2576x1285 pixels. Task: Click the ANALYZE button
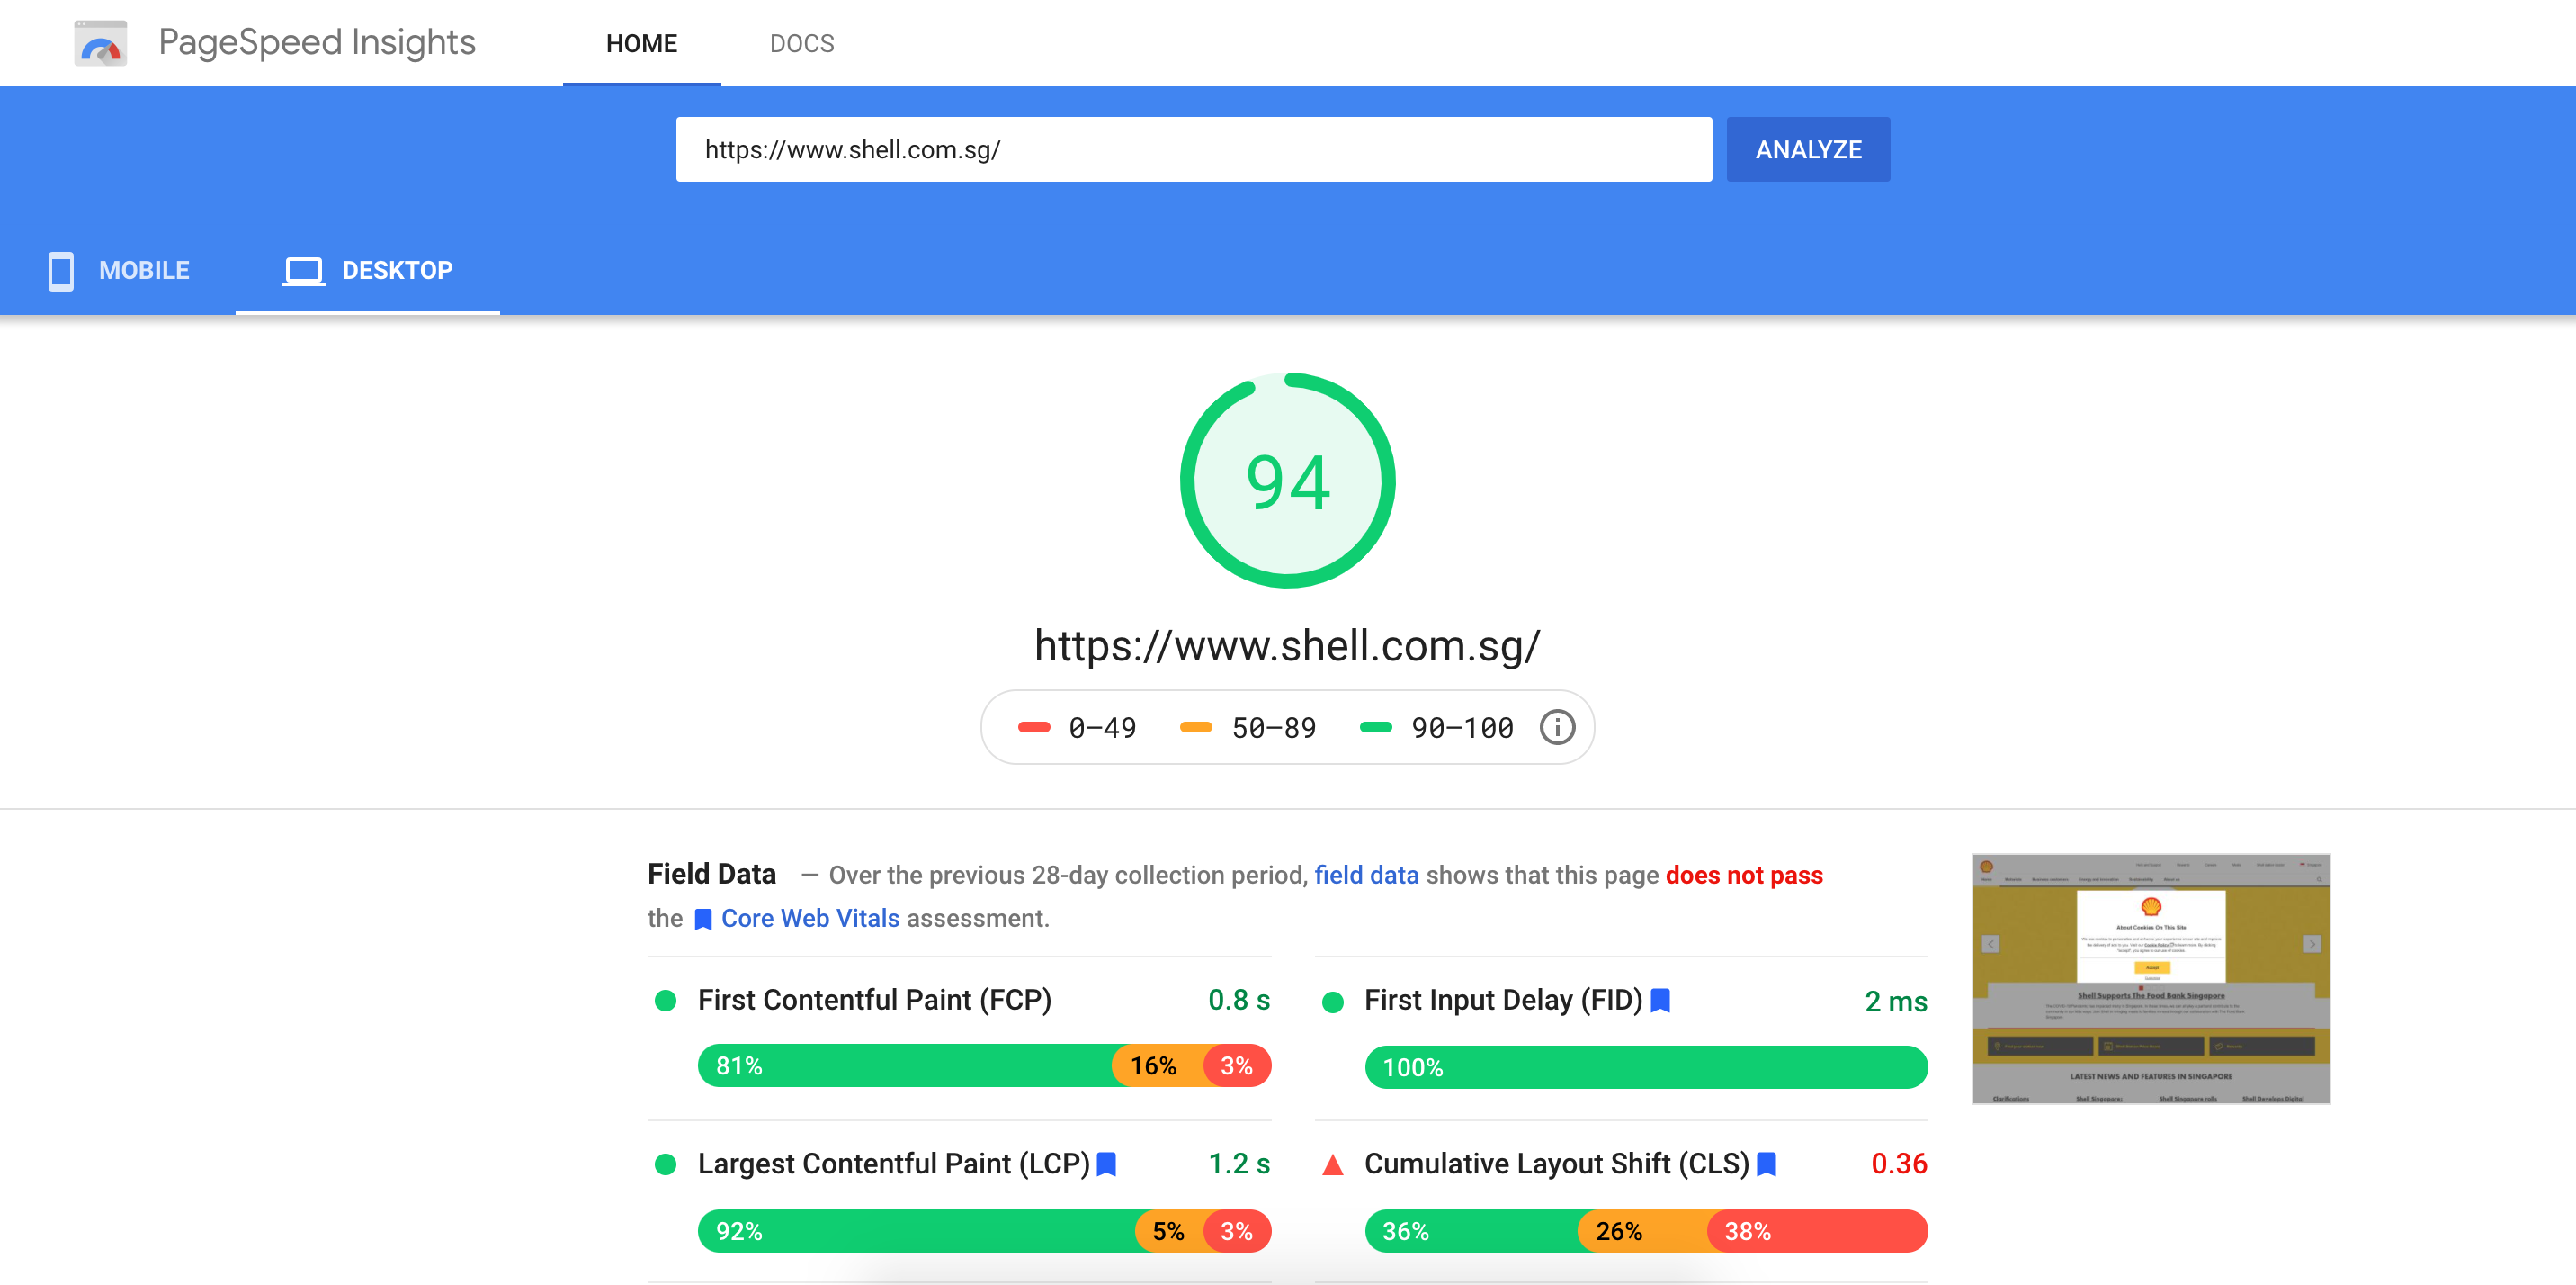tap(1808, 149)
